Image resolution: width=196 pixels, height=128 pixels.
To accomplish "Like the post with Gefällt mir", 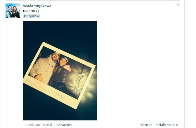I will pyautogui.click(x=164, y=125).
